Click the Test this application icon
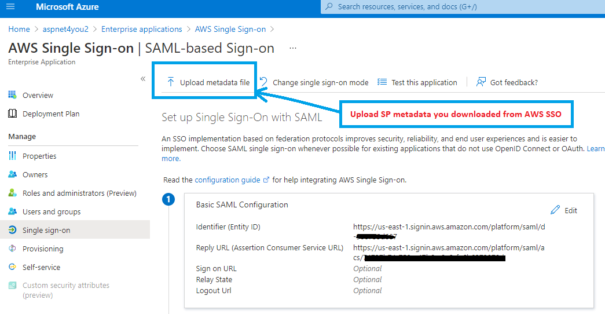Image resolution: width=605 pixels, height=314 pixels. click(x=382, y=82)
